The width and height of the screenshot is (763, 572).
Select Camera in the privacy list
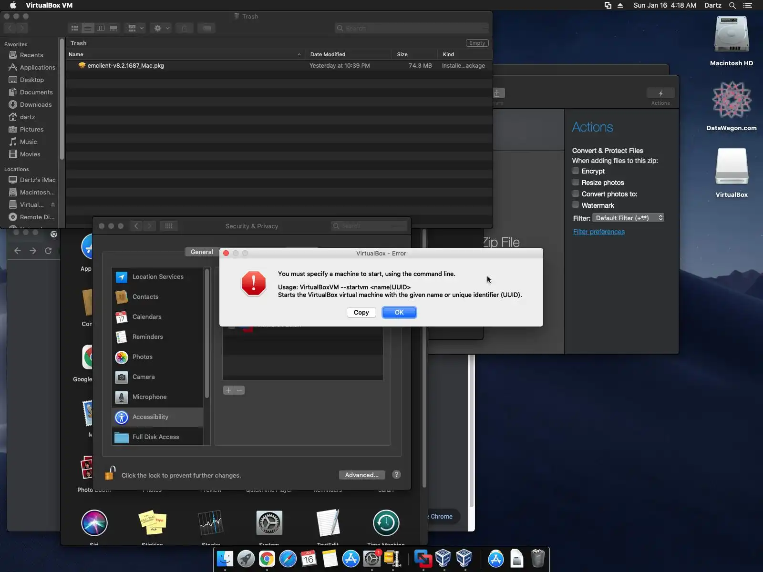(x=158, y=377)
